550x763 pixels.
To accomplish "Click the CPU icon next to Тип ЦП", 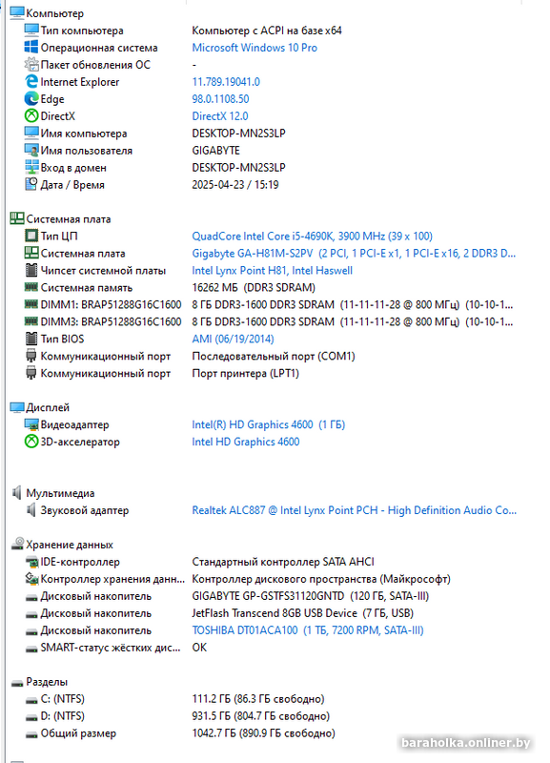I will tap(31, 236).
